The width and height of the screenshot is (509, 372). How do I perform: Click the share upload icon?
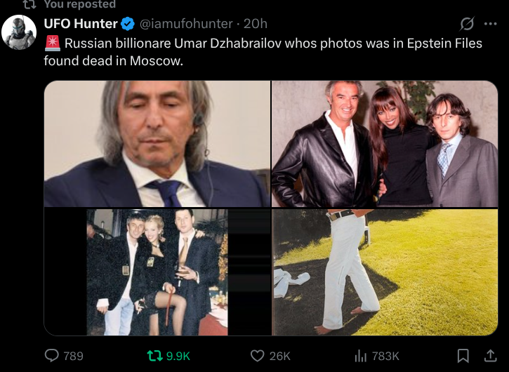click(489, 356)
